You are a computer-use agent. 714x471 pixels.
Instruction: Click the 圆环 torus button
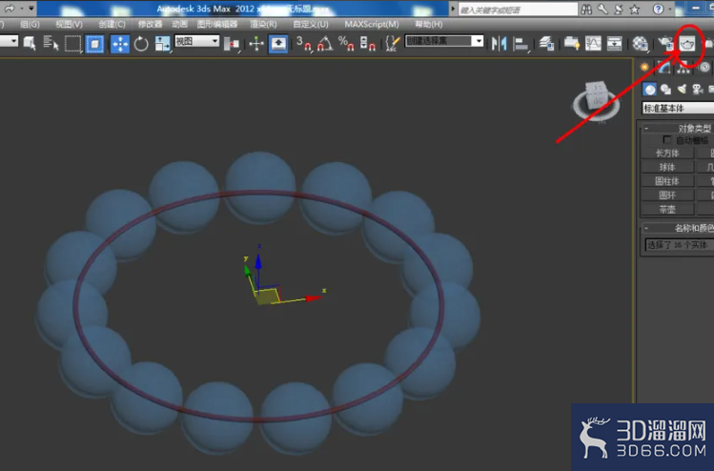pos(667,195)
